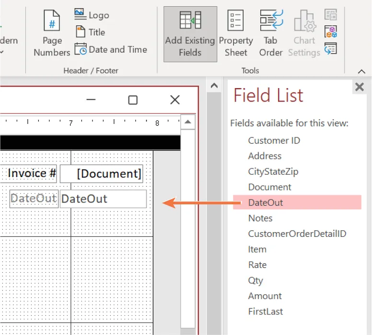Toggle the Add Existing Fields pane
The width and height of the screenshot is (372, 335).
[190, 34]
